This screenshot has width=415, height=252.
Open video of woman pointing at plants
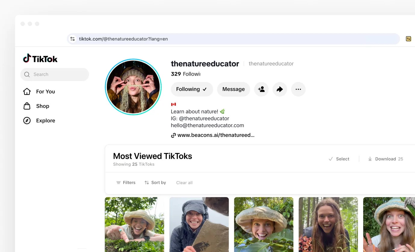click(x=134, y=224)
